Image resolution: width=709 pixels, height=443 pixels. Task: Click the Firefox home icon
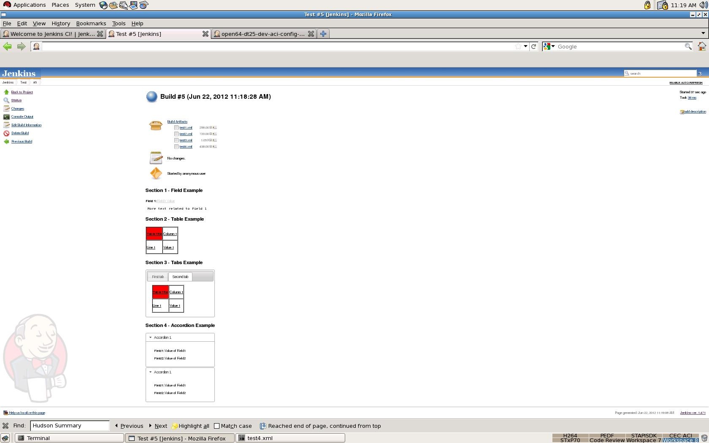click(x=702, y=46)
